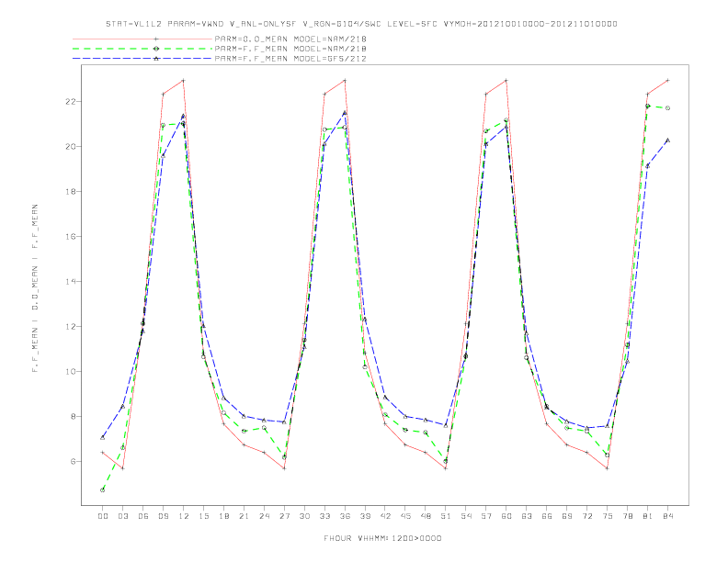This screenshot has height=562, width=728.
Task: Click x-axis tick label 45
Action: coord(405,516)
